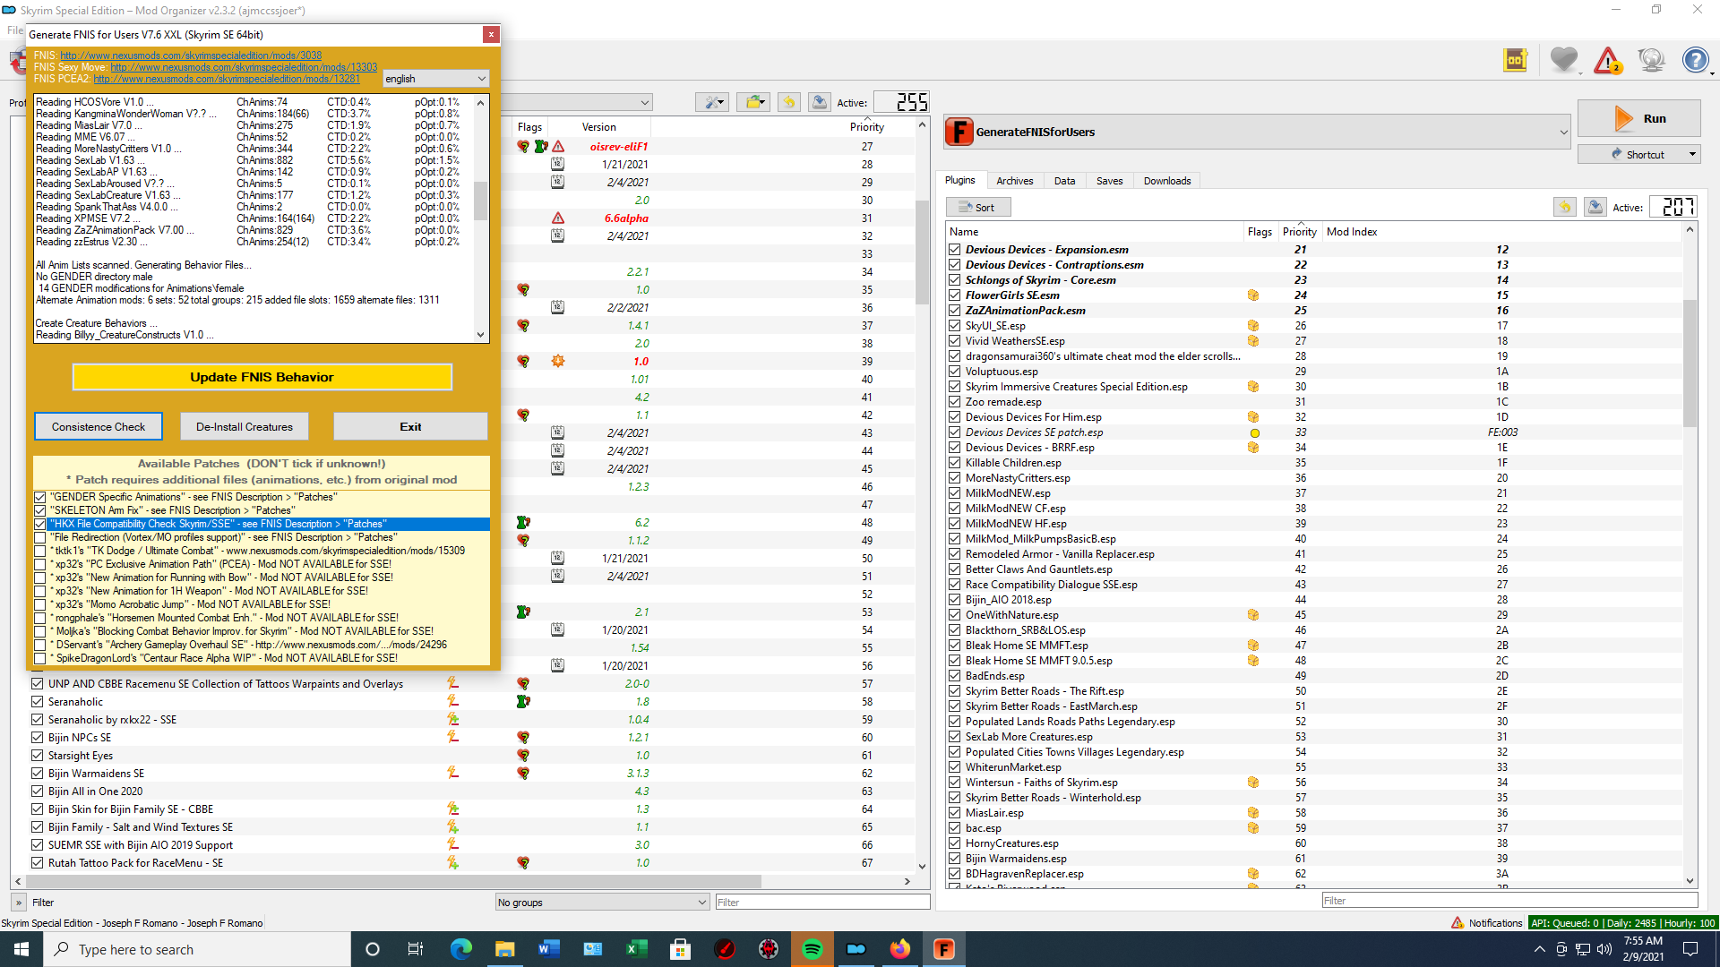Click the flag icon for FlowerGirls SE.esm
This screenshot has height=967, width=1720.
pyautogui.click(x=1253, y=295)
